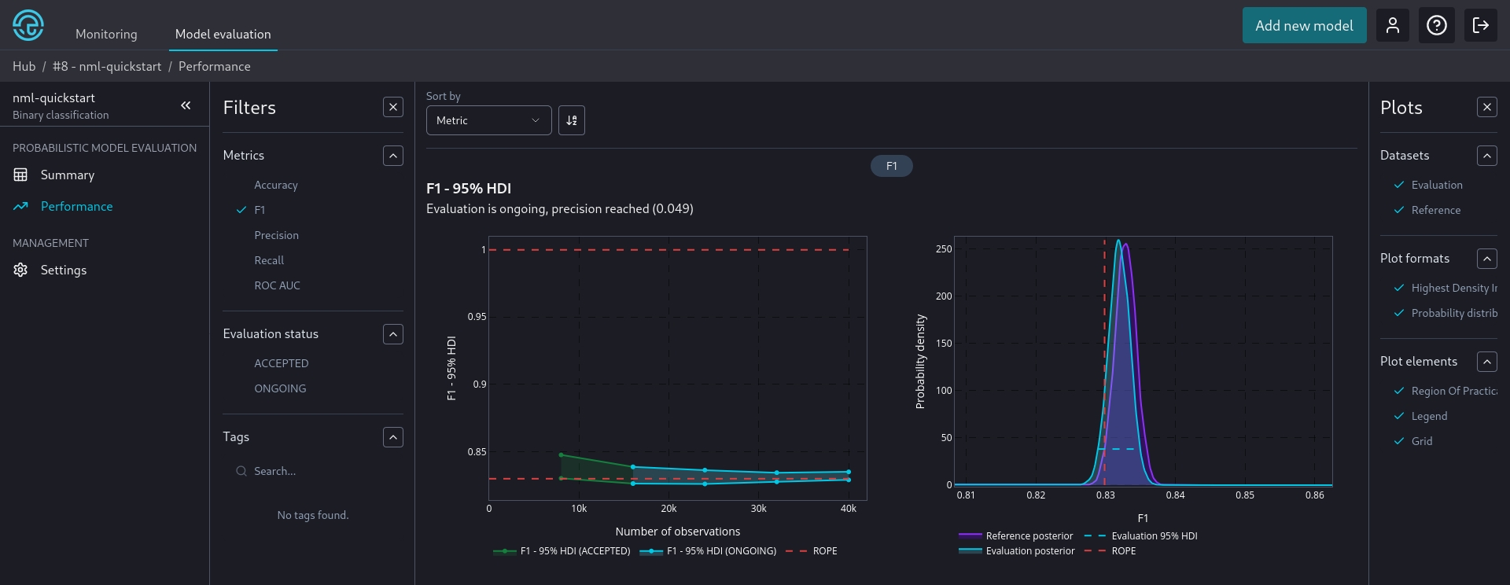Close the Filters panel
Image resolution: width=1510 pixels, height=585 pixels.
(x=393, y=107)
